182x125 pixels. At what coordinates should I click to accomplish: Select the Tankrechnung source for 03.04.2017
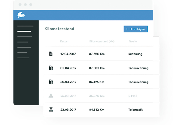click(x=138, y=68)
